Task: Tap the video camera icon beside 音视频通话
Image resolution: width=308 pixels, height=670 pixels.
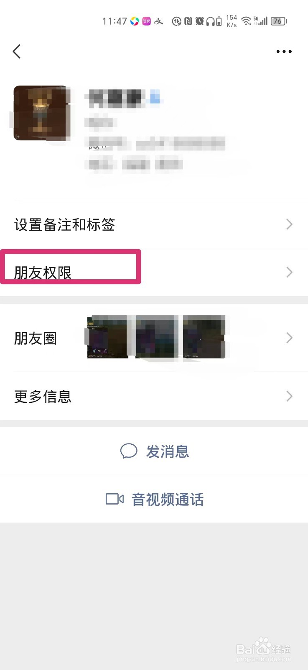Action: click(115, 499)
